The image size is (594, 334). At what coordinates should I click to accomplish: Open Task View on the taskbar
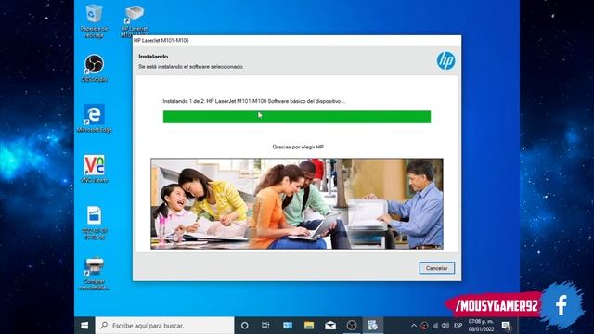[x=265, y=326]
